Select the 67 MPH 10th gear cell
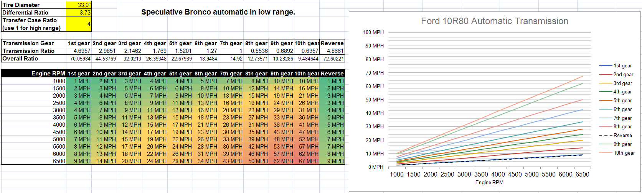The height and width of the screenshot is (193, 642). [x=307, y=161]
